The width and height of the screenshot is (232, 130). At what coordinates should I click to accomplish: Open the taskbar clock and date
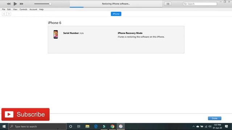[x=217, y=126]
